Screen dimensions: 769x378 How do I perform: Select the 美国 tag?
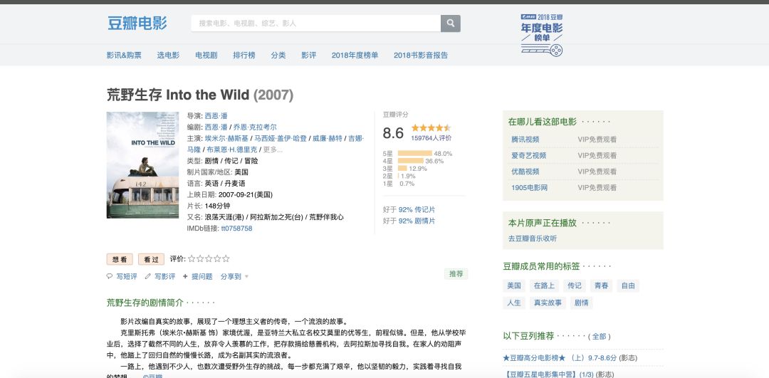[514, 286]
